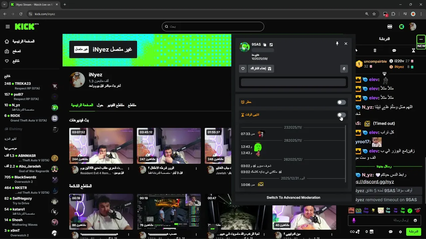The width and height of the screenshot is (426, 239).
Task: Open the 03:45:12 video thumbnail
Action: [169, 146]
